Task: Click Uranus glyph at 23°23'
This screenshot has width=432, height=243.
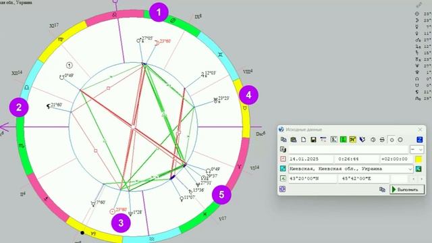Action: [x=216, y=100]
